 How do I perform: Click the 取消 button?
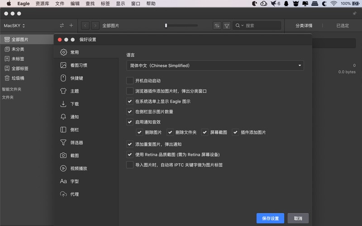(298, 218)
